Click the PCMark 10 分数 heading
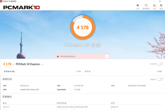The height and width of the screenshot is (110, 165). click(83, 45)
